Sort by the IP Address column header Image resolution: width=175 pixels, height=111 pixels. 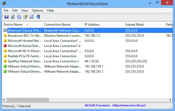(103, 24)
